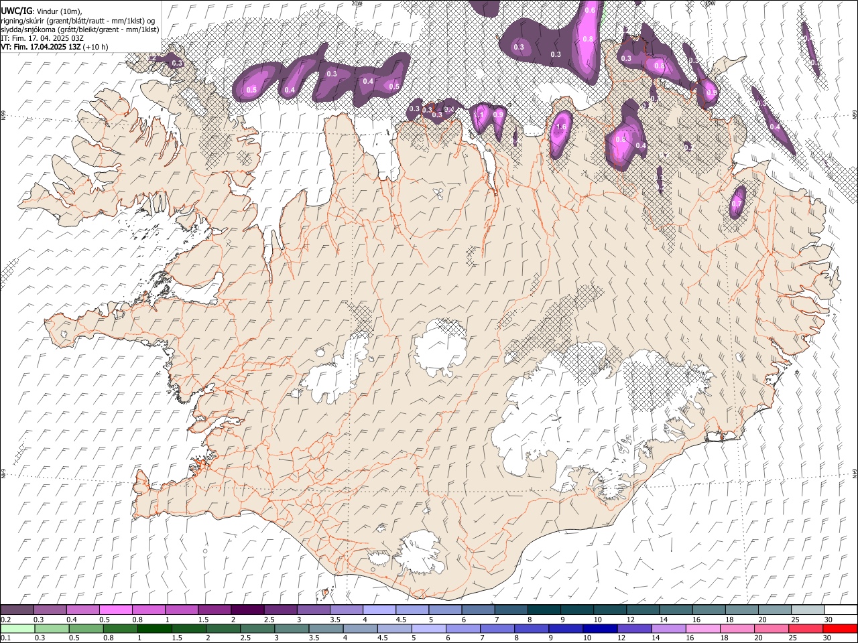Image resolution: width=858 pixels, height=643 pixels.
Task: Click the darkest purple swatch in the upper legend row
Action: click(x=247, y=610)
